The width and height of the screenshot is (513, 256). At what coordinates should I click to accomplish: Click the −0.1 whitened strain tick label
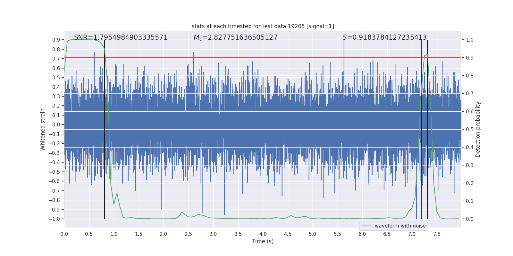tap(54, 134)
